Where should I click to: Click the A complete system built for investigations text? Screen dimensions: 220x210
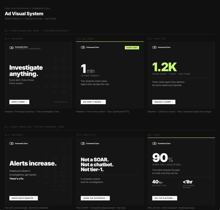click(92, 180)
